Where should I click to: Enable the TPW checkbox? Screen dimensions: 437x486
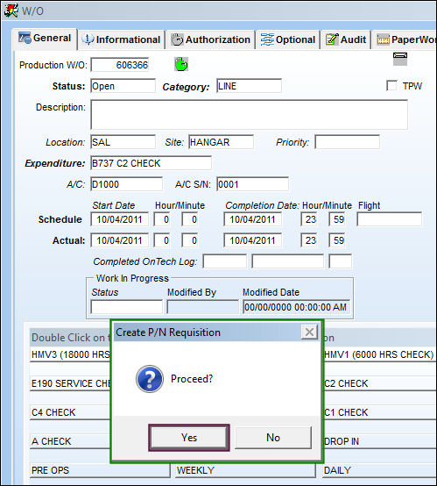pyautogui.click(x=391, y=86)
